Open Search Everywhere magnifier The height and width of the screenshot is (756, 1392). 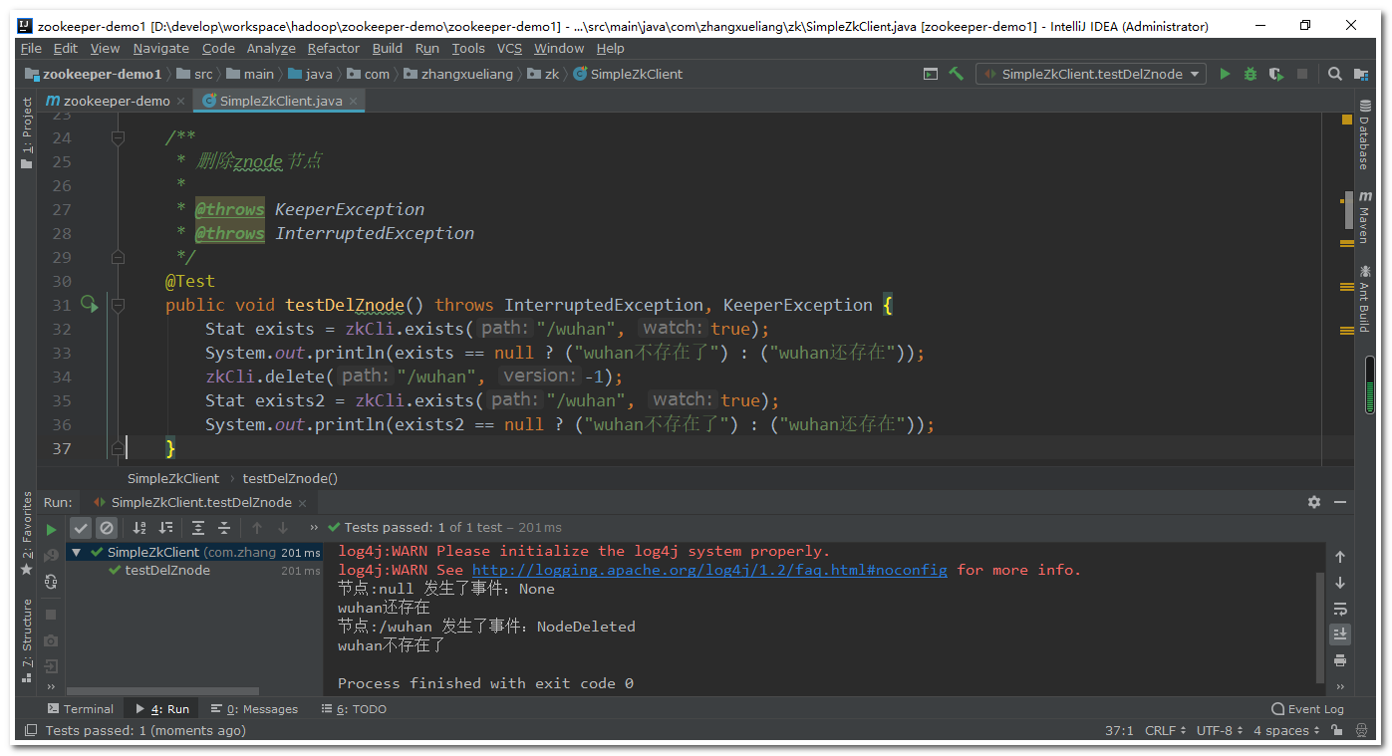click(1335, 74)
